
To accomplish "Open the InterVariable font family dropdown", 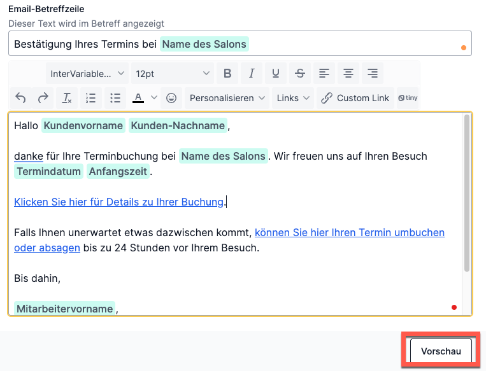I will coord(87,73).
